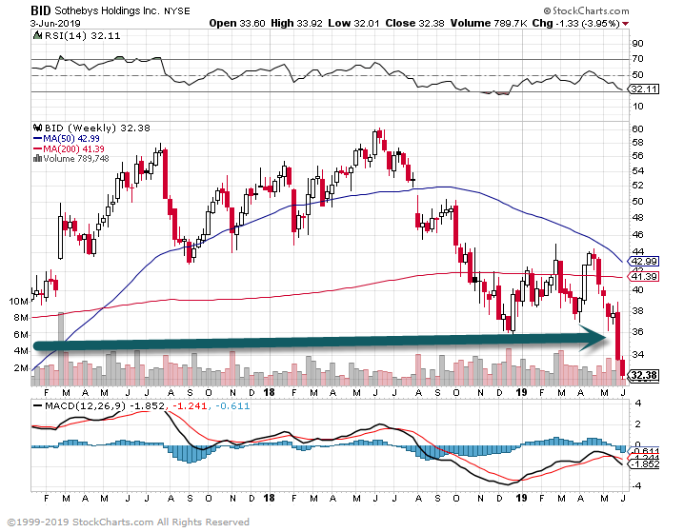Click the Sothebys Holdings Inc. company name
The image size is (684, 532).
click(x=107, y=10)
